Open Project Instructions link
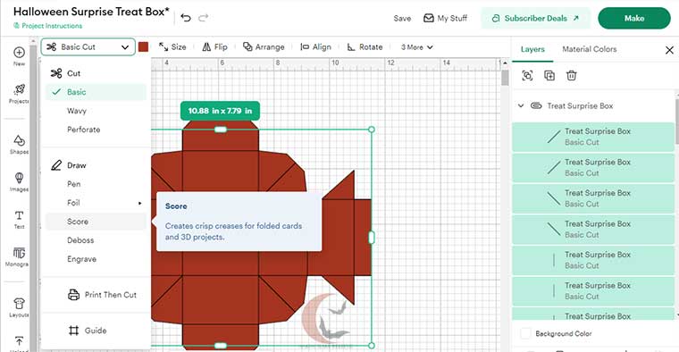 coord(47,26)
